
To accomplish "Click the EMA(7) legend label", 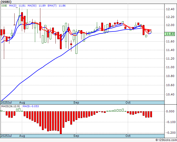I will click(52, 6).
